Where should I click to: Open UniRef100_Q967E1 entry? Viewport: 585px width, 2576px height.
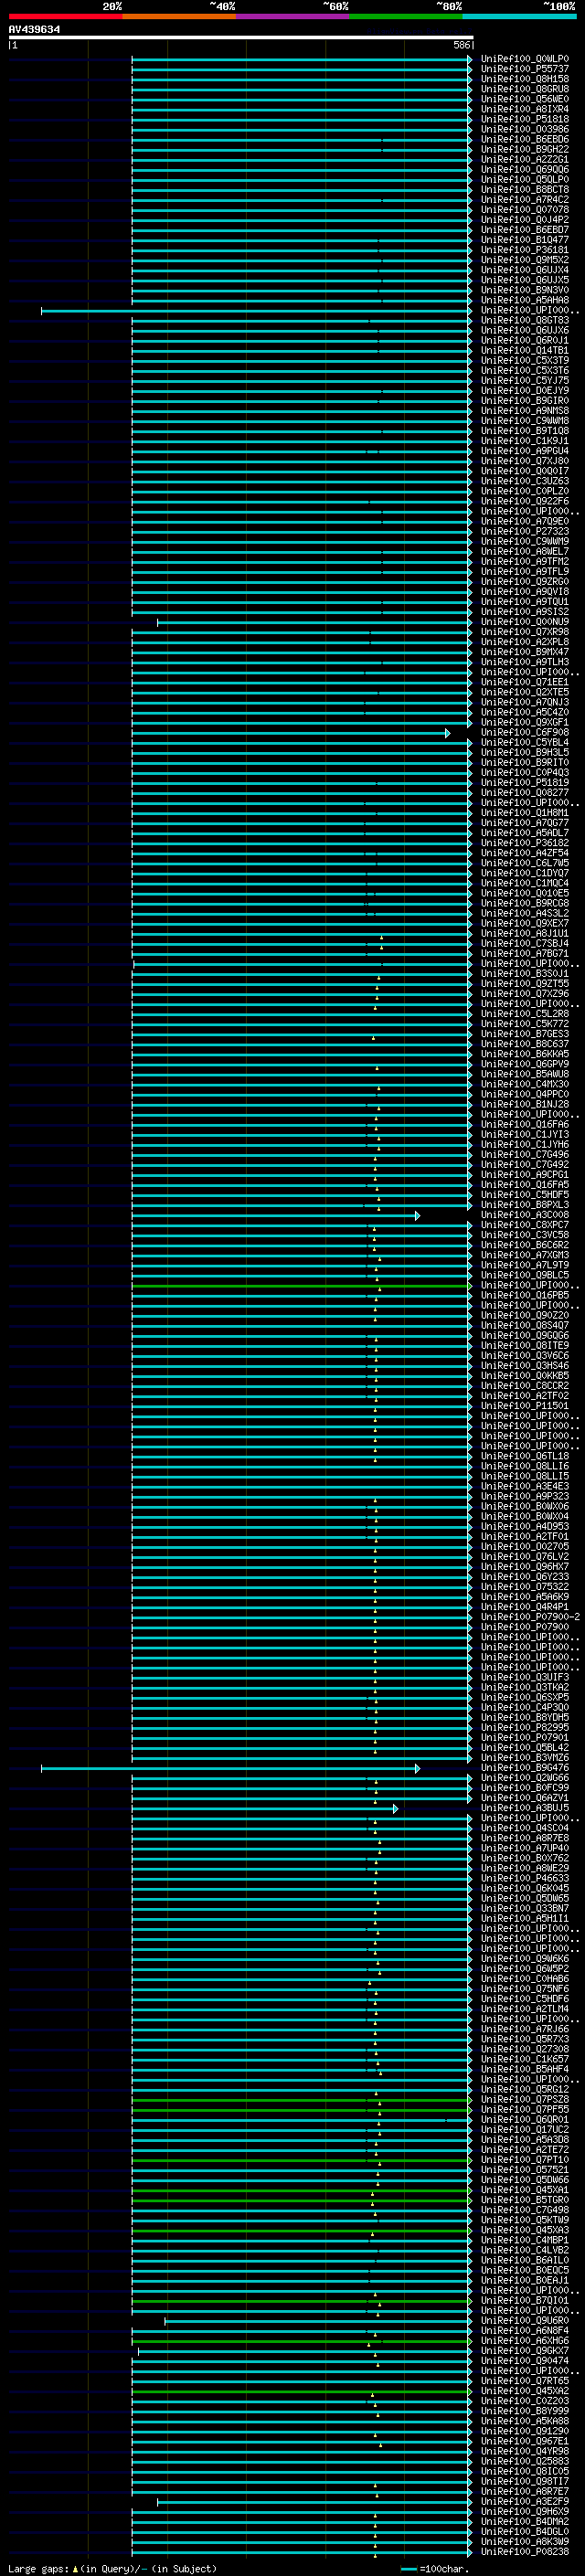point(524,2441)
